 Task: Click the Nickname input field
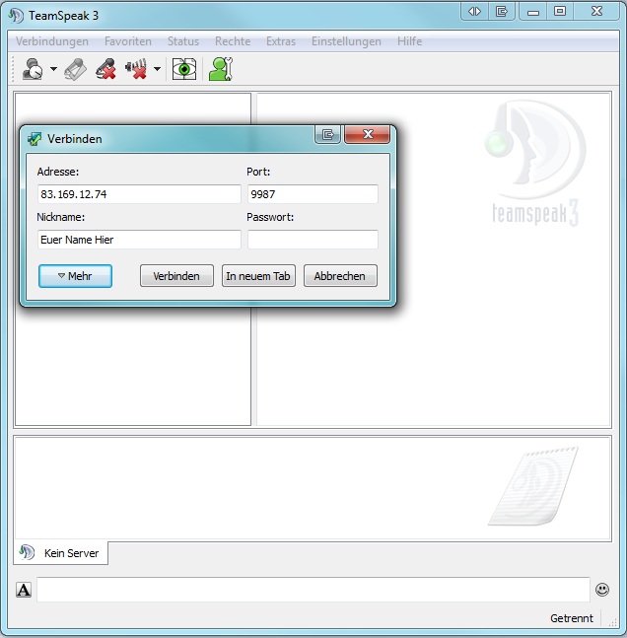139,240
